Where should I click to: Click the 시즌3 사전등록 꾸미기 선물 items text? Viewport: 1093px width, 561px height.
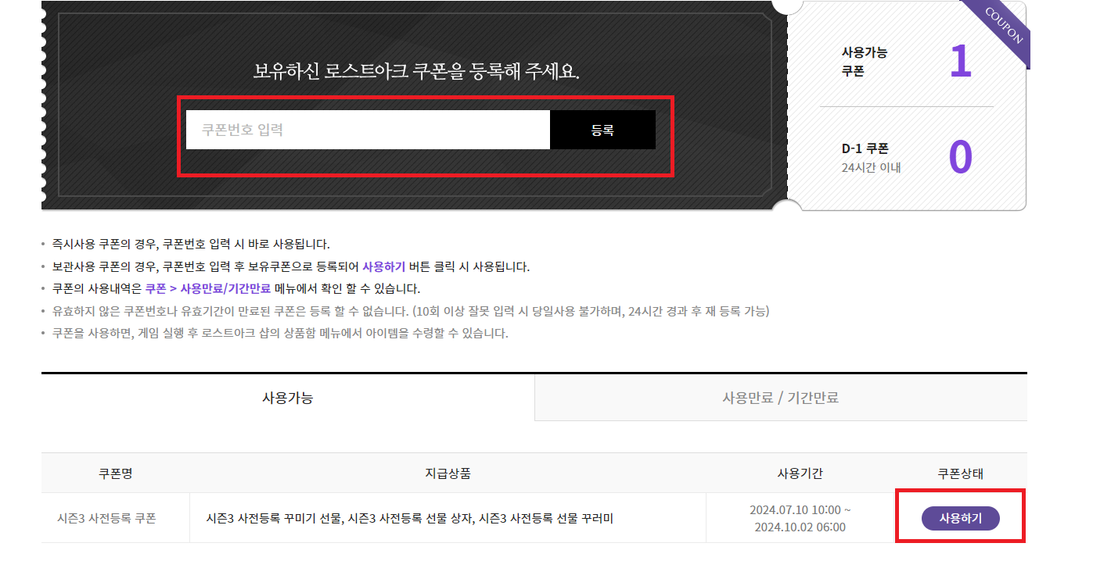[x=409, y=518]
